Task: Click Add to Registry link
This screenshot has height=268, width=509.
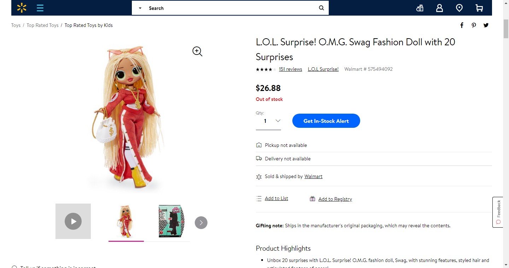Action: pyautogui.click(x=335, y=199)
